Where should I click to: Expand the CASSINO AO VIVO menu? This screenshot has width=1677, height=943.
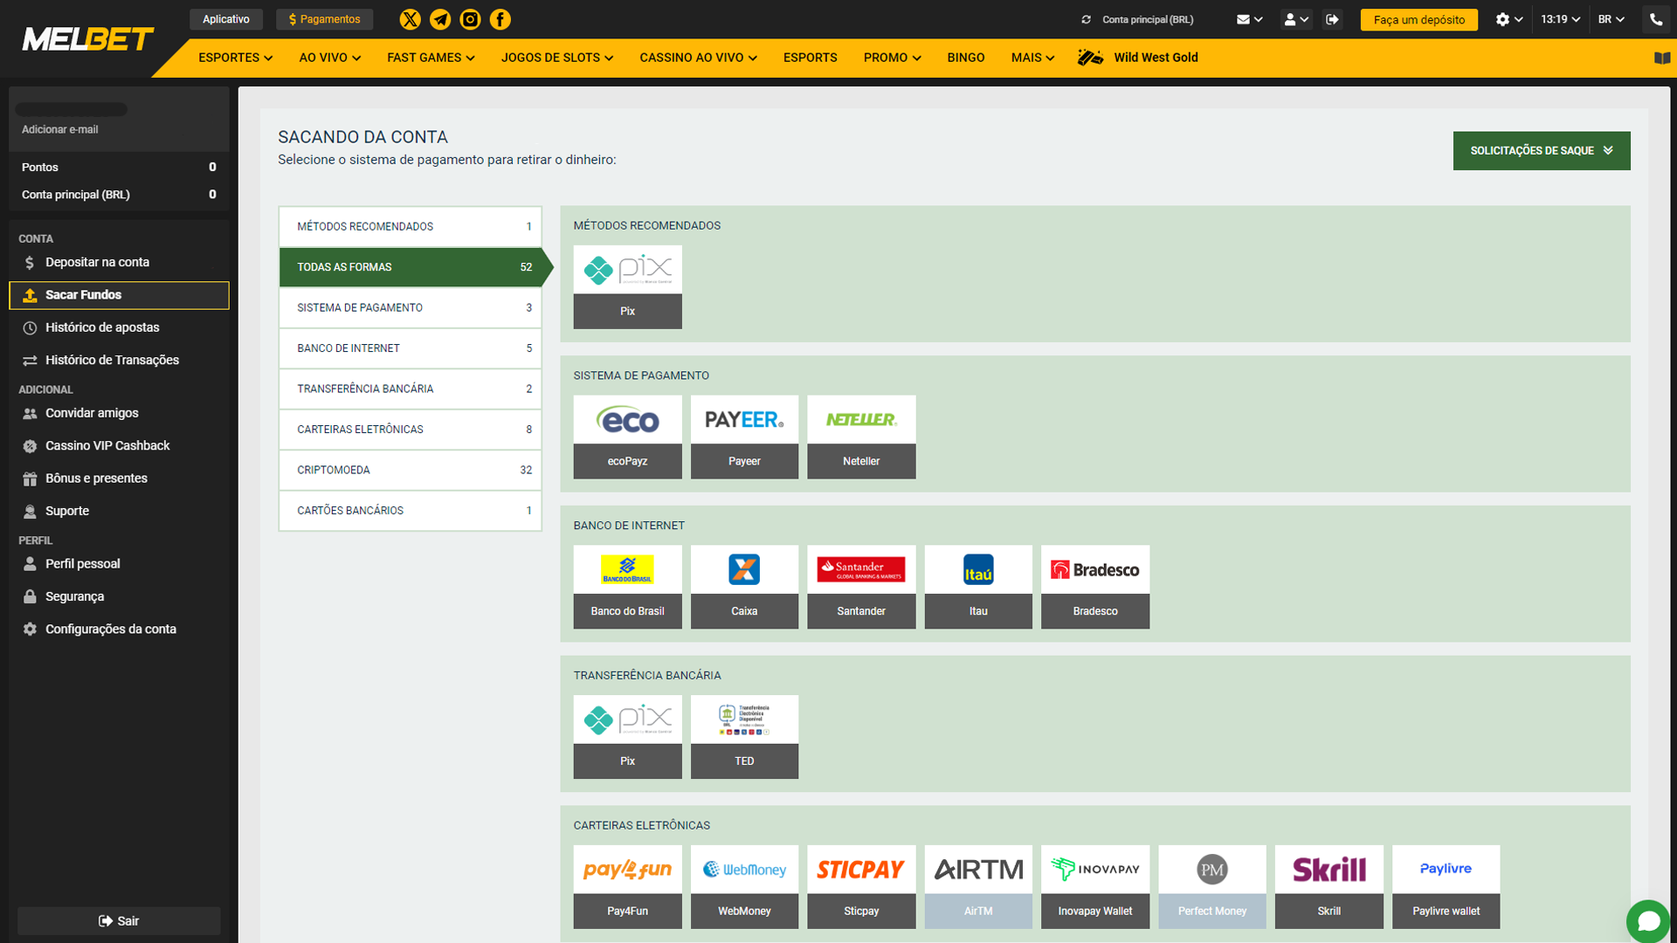coord(698,58)
